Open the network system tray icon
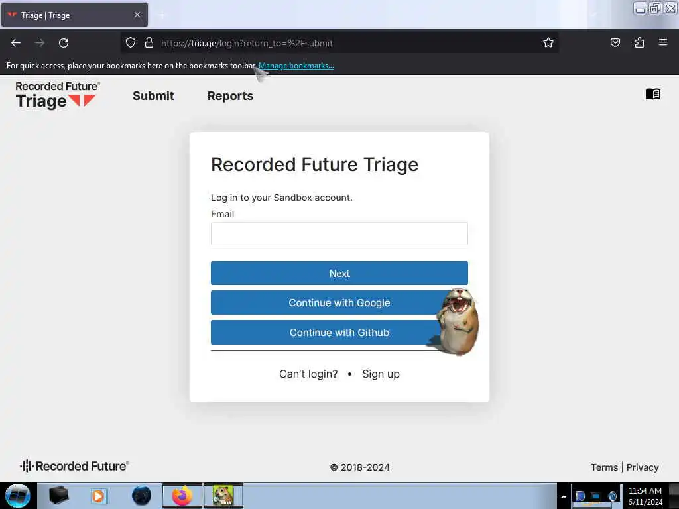 [x=596, y=496]
